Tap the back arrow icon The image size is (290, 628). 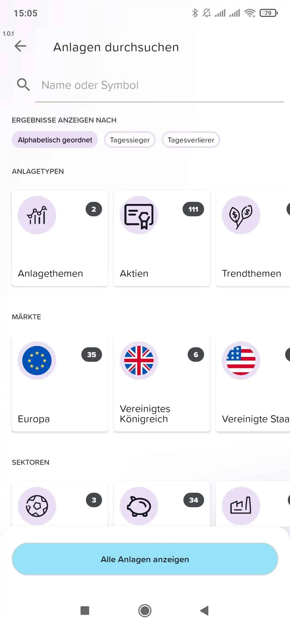click(x=20, y=46)
